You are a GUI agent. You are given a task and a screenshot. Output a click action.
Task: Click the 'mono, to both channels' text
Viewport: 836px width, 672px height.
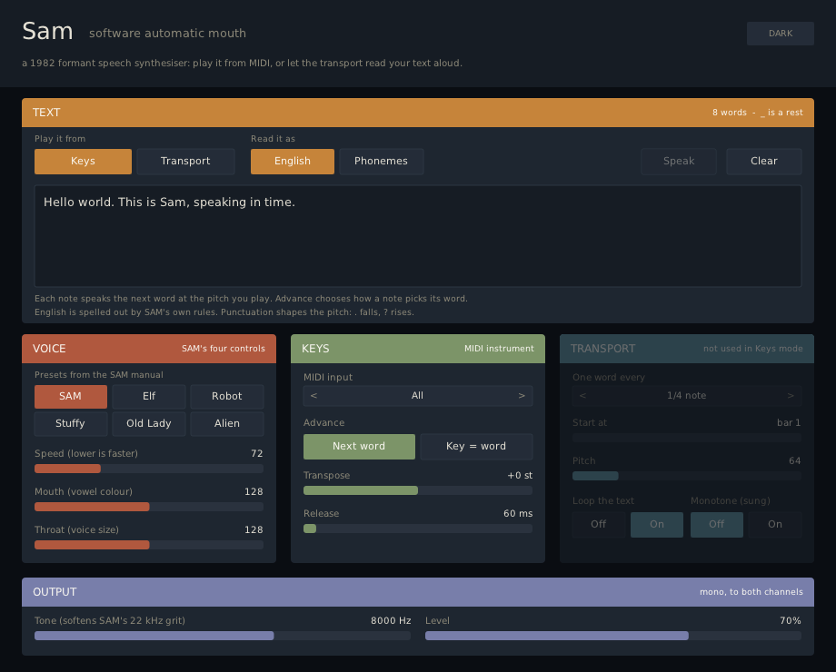pos(751,592)
